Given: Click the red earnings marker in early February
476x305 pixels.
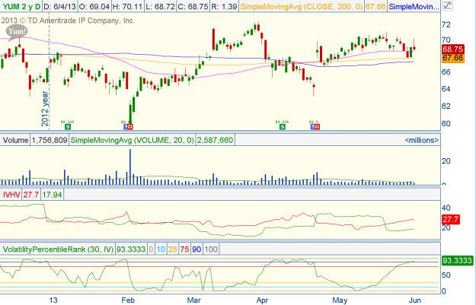Looking at the screenshot, I should click(129, 126).
